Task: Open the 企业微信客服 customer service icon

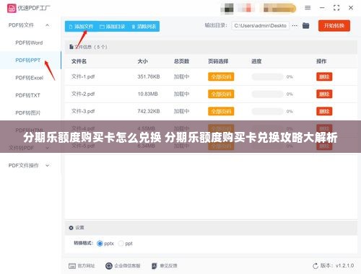Action: 109,266
